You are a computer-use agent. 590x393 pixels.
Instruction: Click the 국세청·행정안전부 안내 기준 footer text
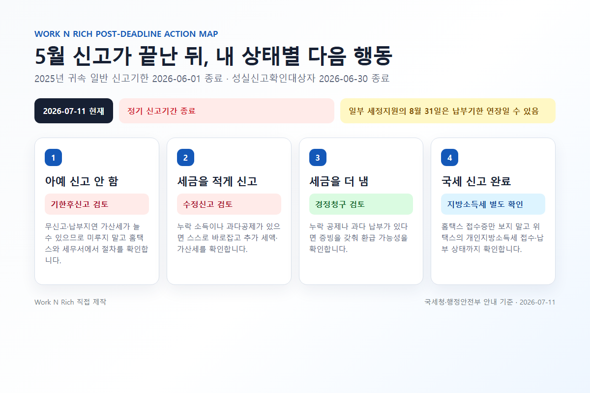[x=490, y=302]
